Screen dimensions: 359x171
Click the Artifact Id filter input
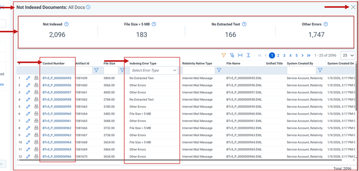tap(84, 70)
